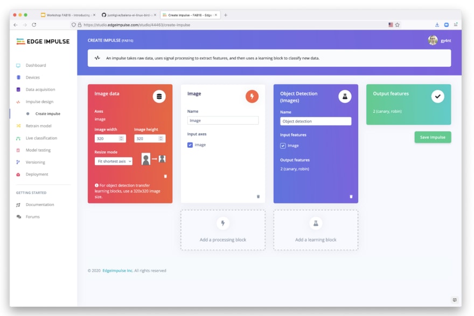Click the Image width stepper arrows
Image resolution: width=474 pixels, height=316 pixels.
(x=121, y=139)
